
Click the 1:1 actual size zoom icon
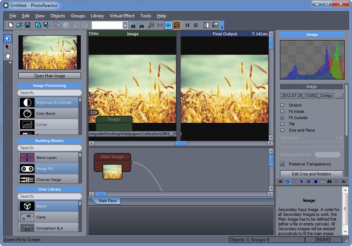pyautogui.click(x=159, y=25)
